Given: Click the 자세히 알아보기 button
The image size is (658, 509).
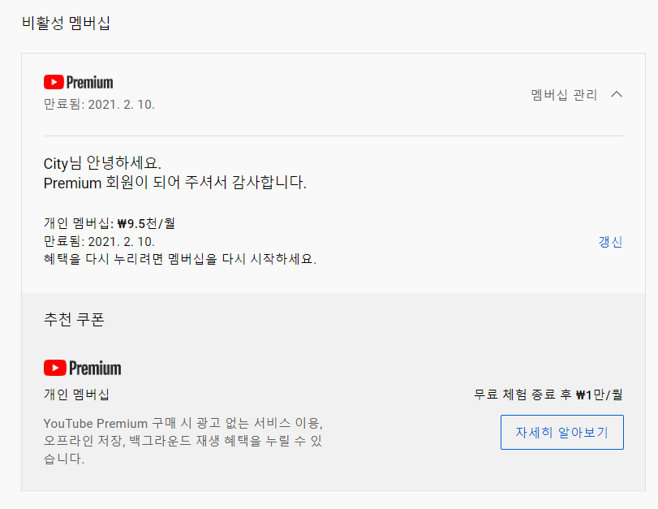Looking at the screenshot, I should click(562, 432).
